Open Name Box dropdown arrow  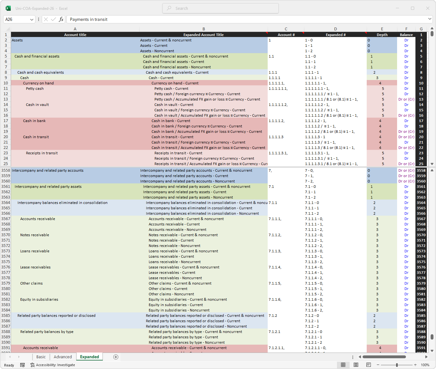[x=32, y=20]
